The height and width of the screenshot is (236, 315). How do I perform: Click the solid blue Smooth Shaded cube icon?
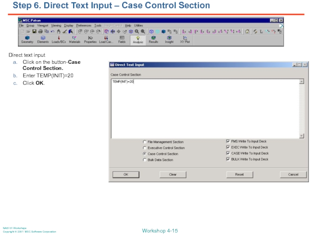click(163, 31)
